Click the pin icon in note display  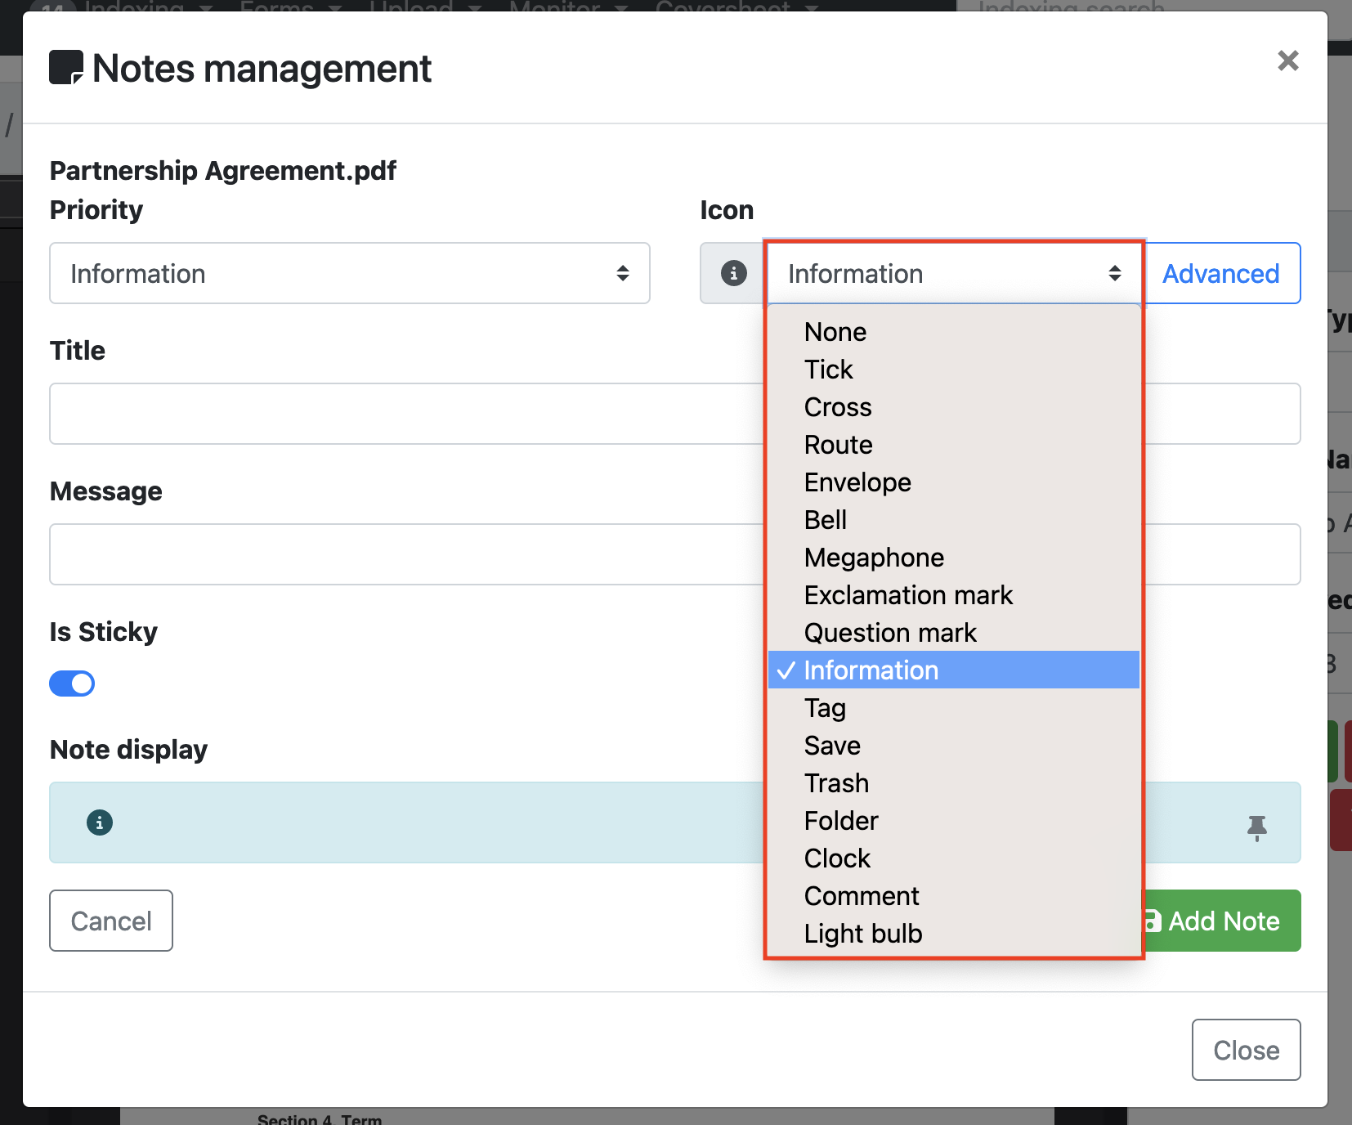tap(1256, 827)
